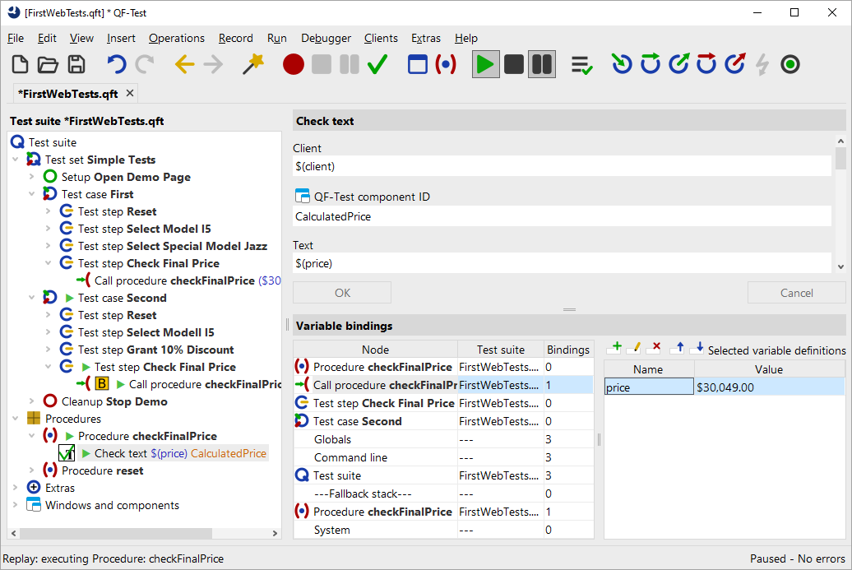The width and height of the screenshot is (852, 570).
Task: Add a variable definition with green plus
Action: [614, 347]
